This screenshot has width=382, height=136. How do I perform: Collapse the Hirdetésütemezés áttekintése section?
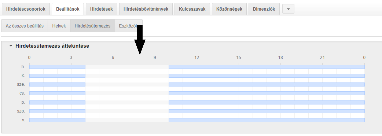pyautogui.click(x=11, y=46)
